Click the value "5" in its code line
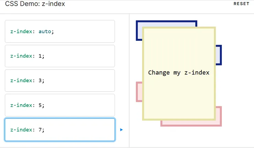254x148 pixels. 40,105
